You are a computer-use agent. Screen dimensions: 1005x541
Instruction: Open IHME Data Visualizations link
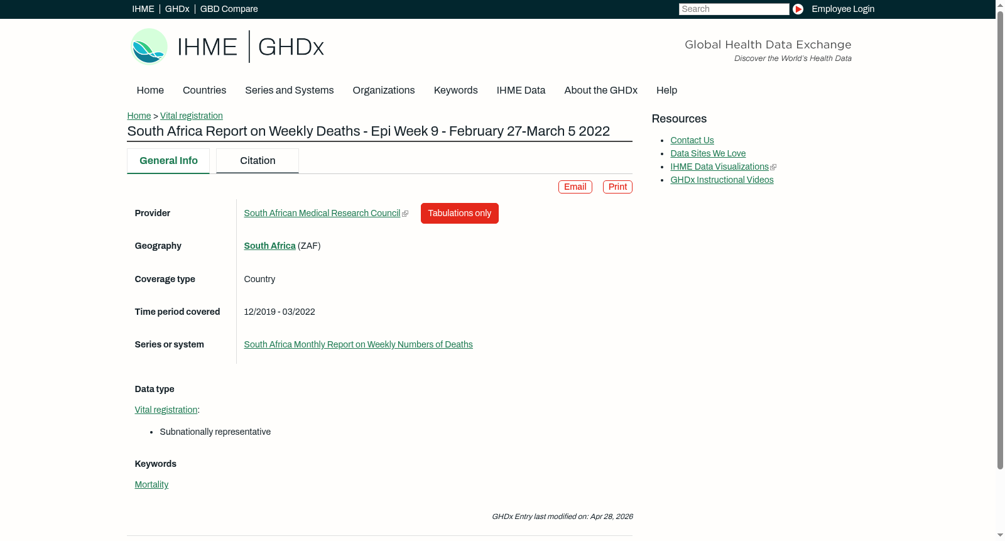[x=719, y=167]
